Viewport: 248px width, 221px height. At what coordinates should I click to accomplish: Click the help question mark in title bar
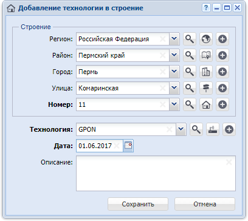206,8
